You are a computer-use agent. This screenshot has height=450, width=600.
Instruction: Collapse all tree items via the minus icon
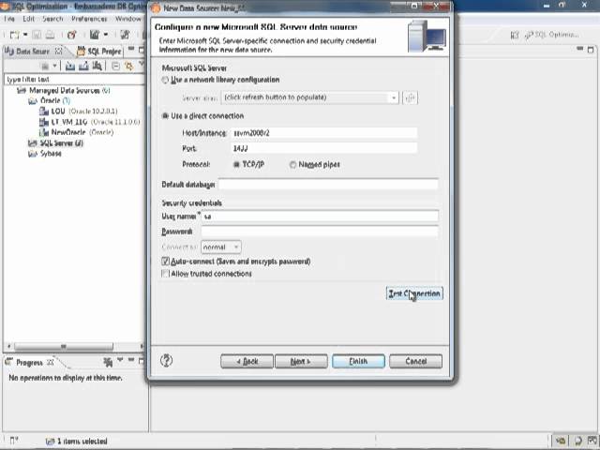tap(115, 66)
